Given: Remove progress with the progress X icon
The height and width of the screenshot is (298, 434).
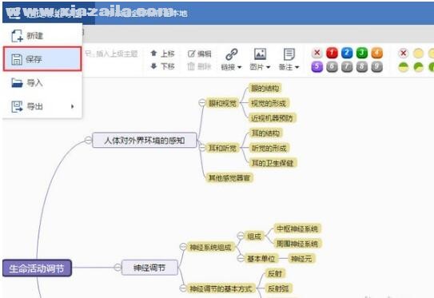Looking at the screenshot, I should (x=404, y=53).
